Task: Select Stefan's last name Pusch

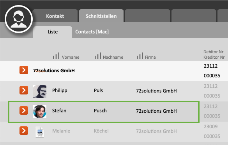Action: (100, 111)
